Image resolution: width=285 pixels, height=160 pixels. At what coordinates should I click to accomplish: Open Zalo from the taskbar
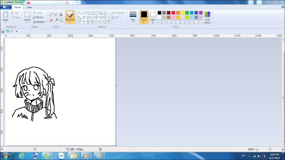(x=61, y=156)
